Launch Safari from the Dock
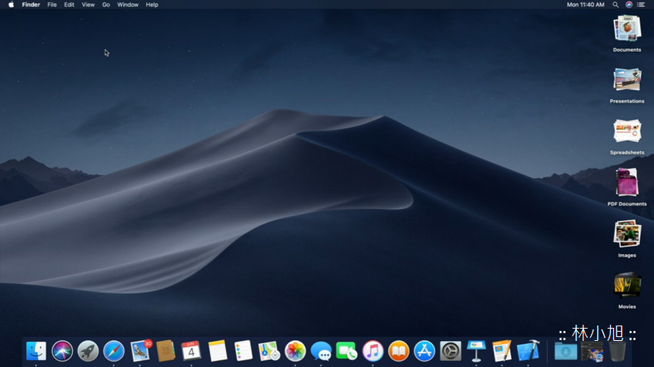 pos(114,351)
